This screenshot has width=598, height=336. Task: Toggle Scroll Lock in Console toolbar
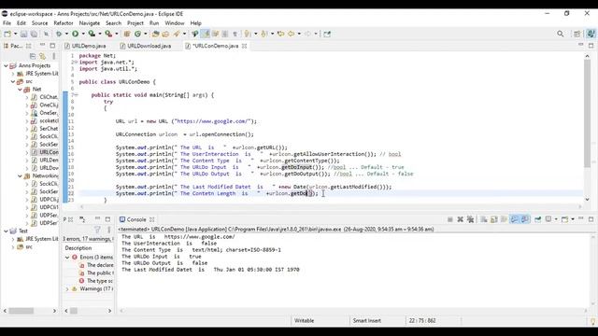tap(494, 219)
